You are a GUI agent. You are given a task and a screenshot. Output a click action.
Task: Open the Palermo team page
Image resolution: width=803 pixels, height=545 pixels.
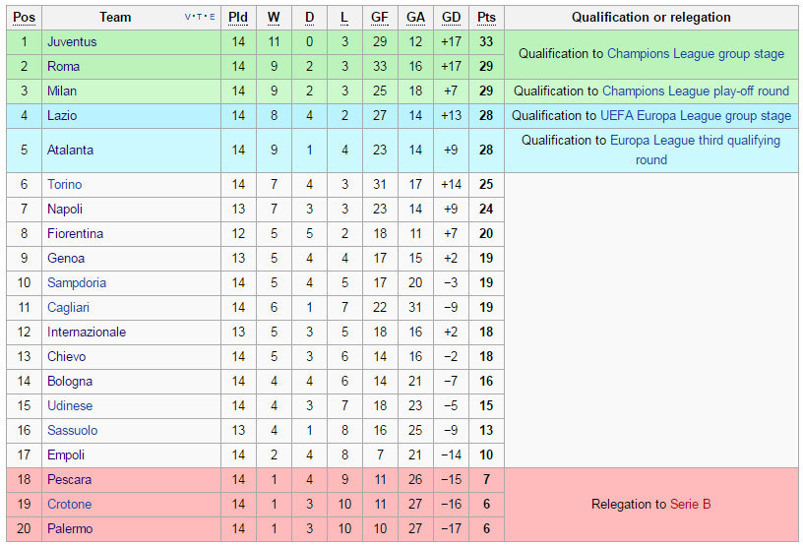tap(70, 528)
